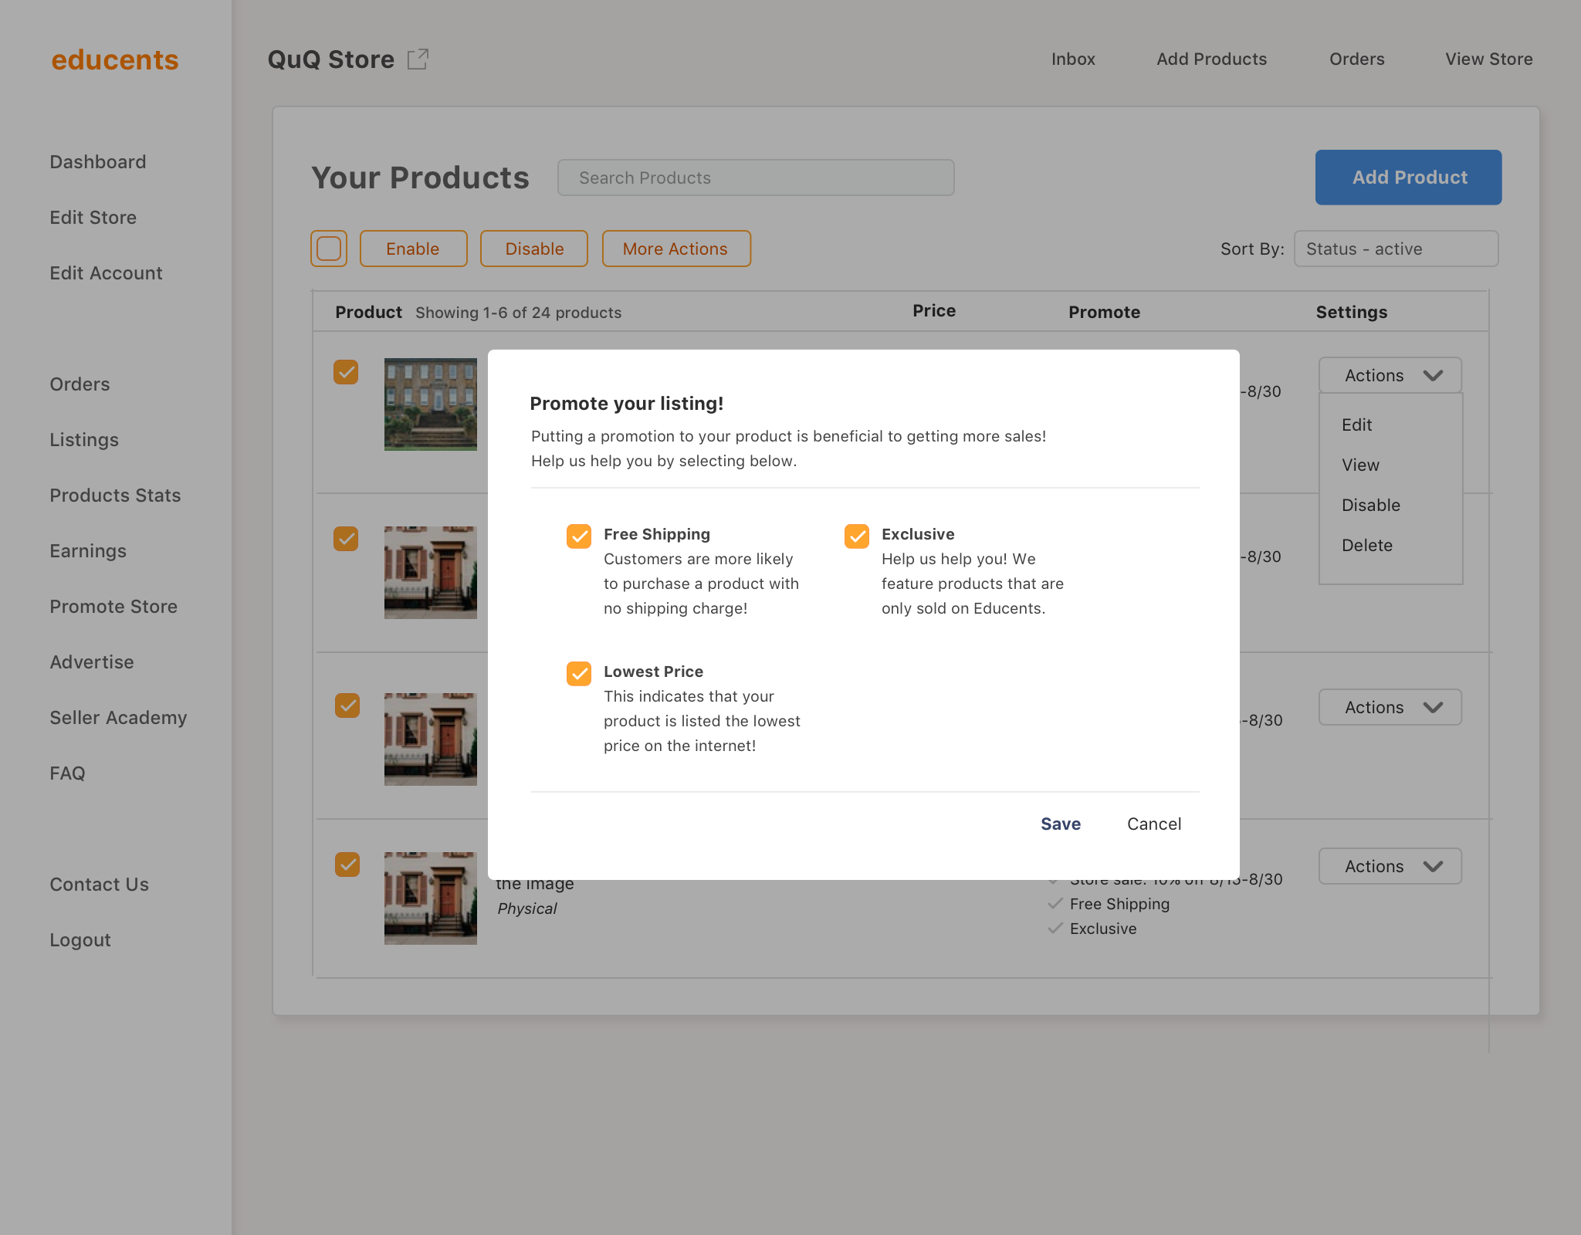
Task: Click the Disable bulk action button
Action: tap(533, 249)
